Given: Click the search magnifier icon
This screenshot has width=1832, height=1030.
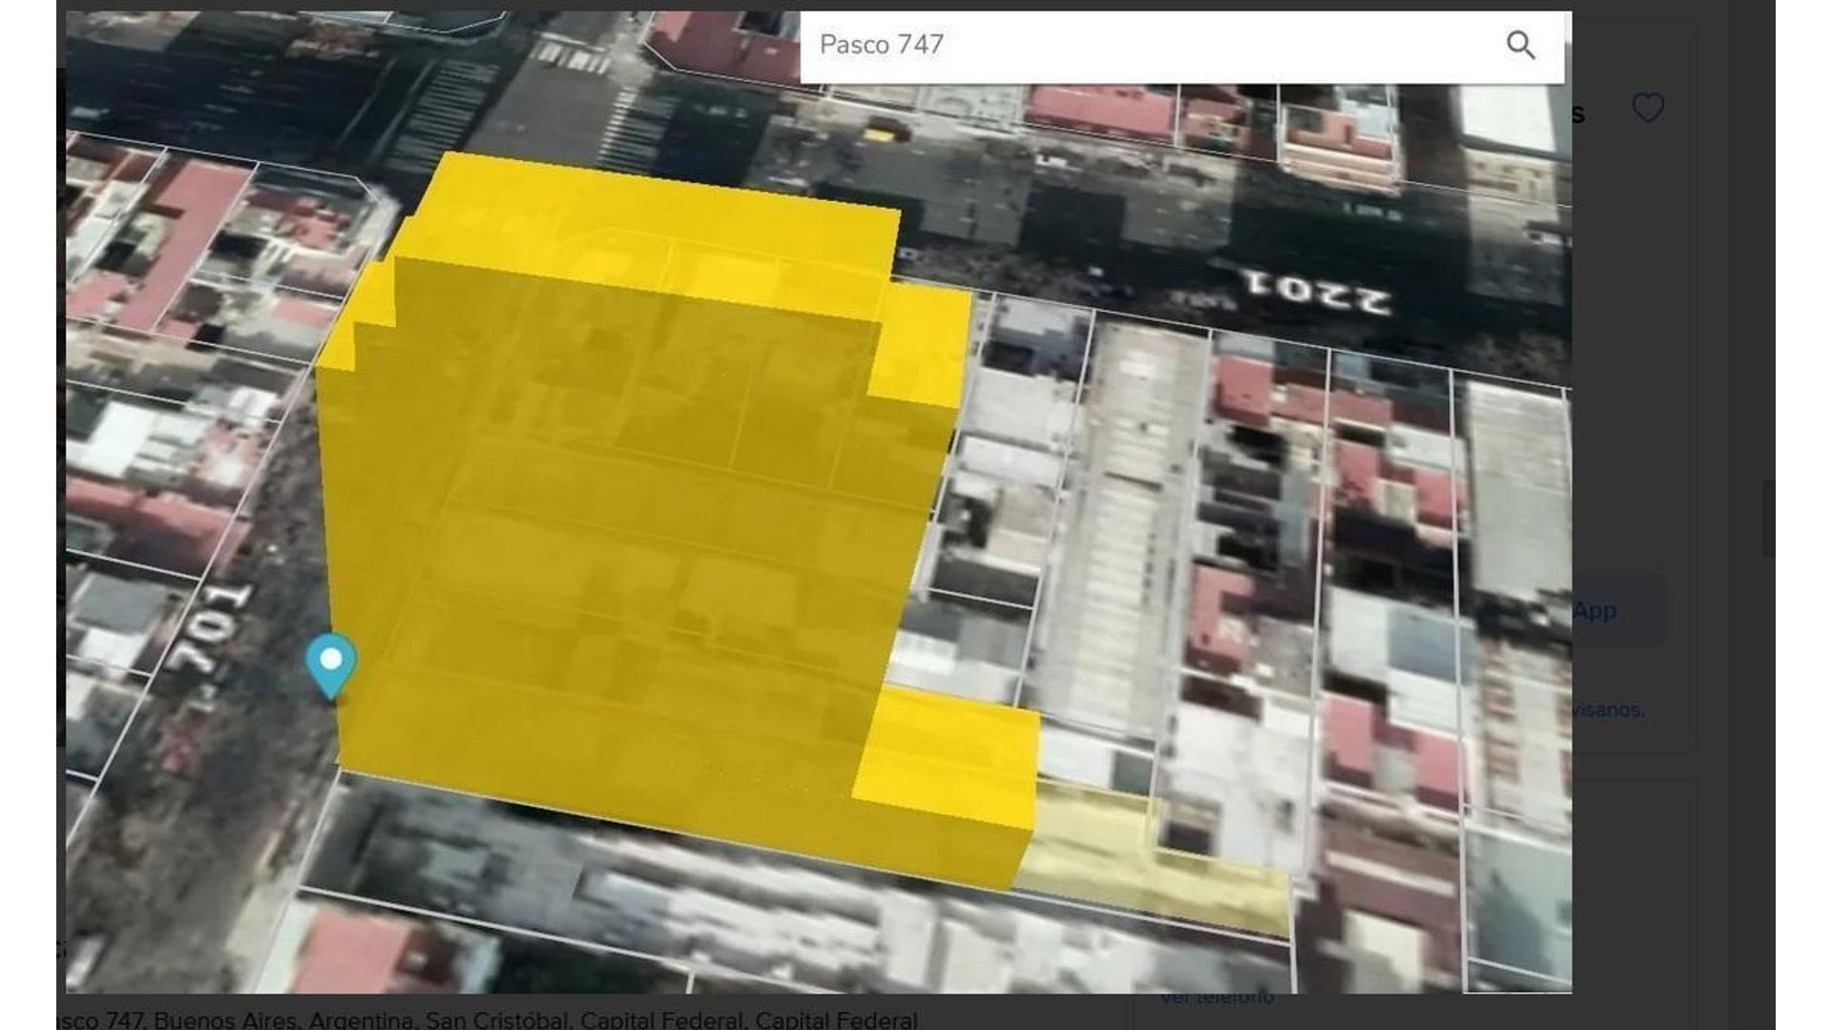Looking at the screenshot, I should (x=1520, y=45).
